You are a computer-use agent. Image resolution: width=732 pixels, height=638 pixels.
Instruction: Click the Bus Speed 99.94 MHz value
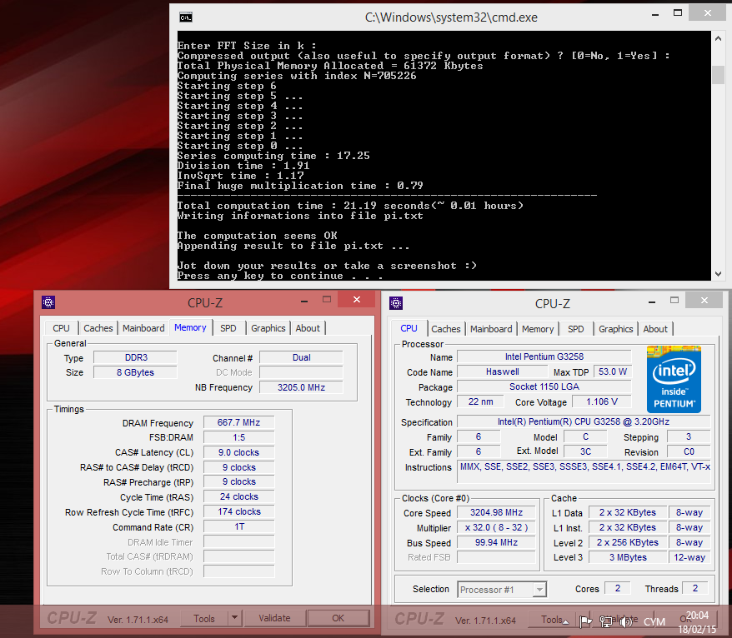(x=496, y=542)
